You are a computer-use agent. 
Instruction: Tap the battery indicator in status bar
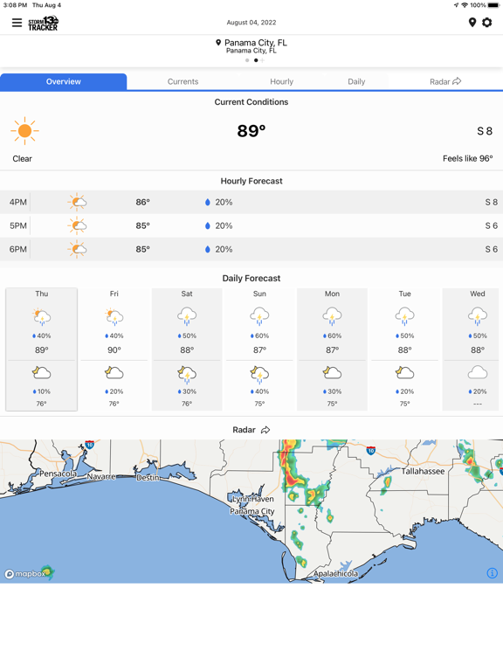493,5
